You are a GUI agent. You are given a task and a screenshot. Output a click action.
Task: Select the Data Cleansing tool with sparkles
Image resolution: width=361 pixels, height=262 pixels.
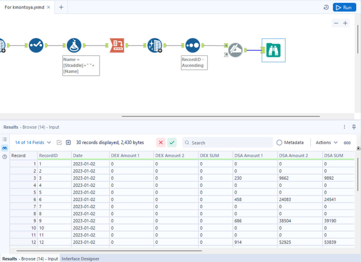click(155, 45)
